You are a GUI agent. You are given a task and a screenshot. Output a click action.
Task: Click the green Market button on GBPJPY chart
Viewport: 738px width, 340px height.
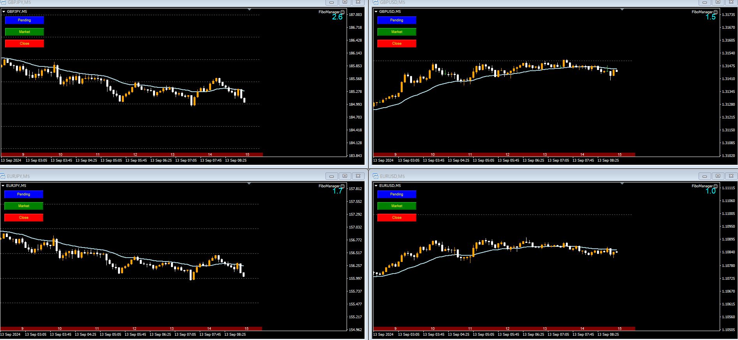(x=25, y=32)
